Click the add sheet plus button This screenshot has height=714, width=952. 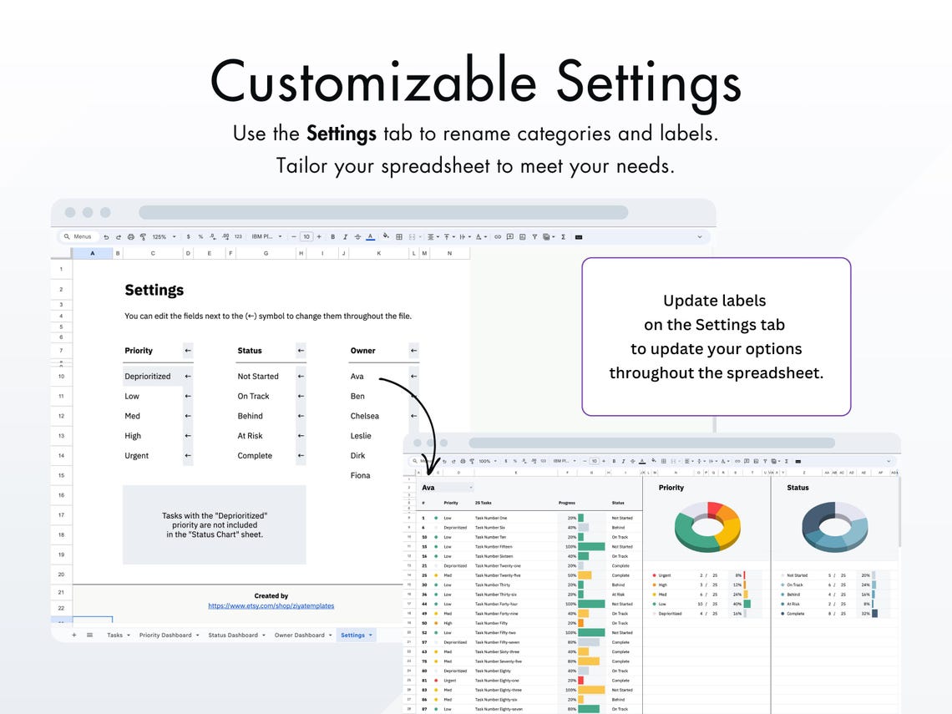pos(73,635)
